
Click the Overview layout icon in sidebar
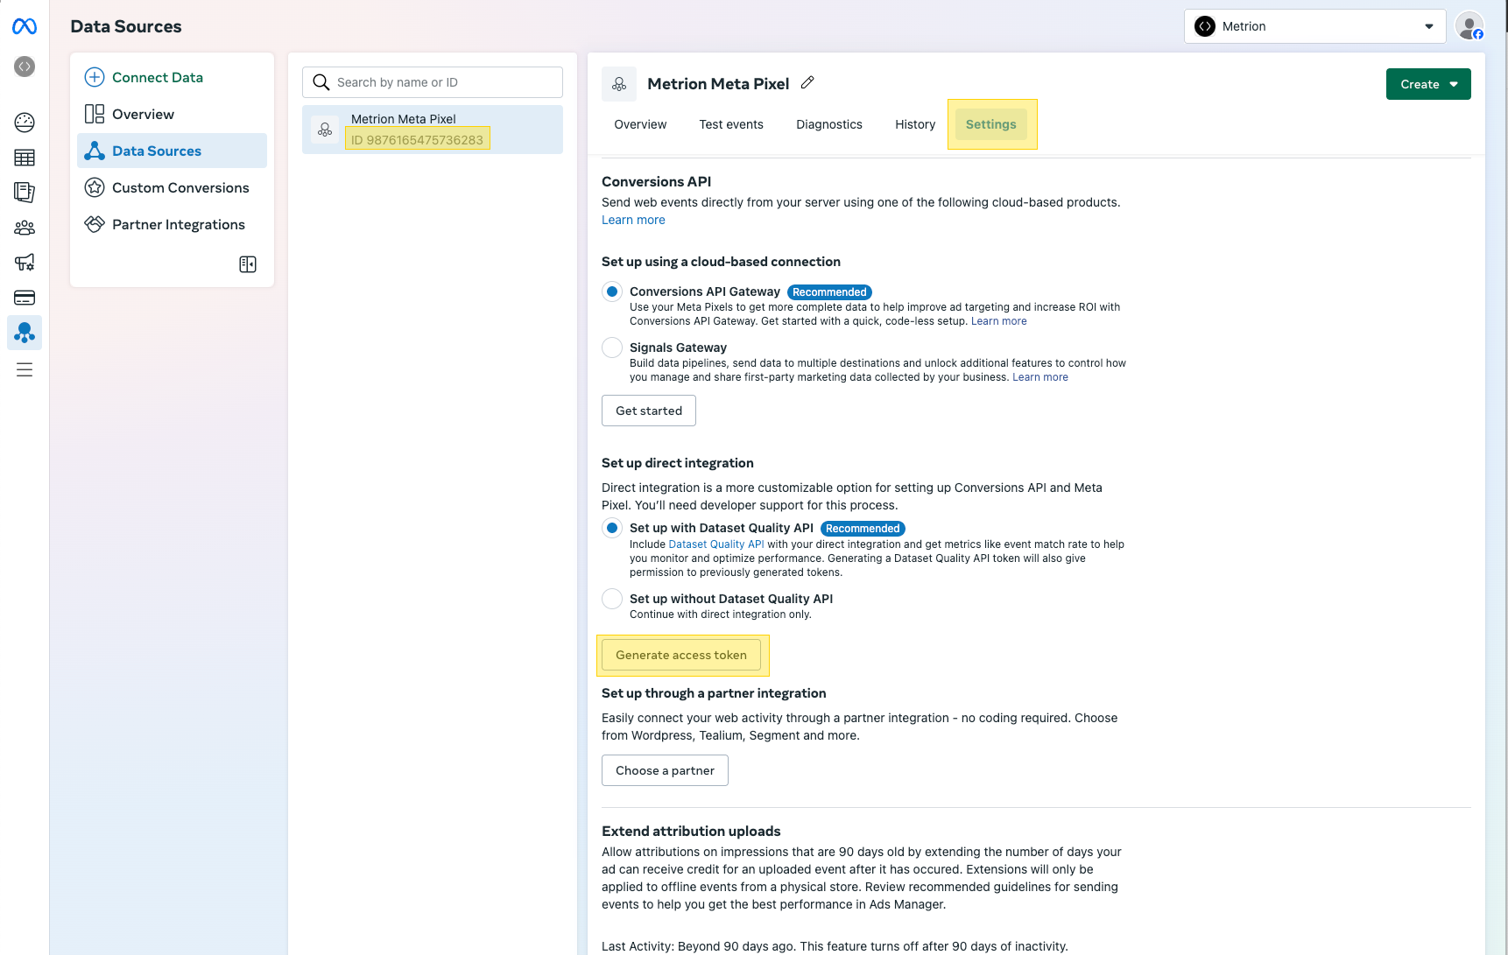tap(95, 114)
